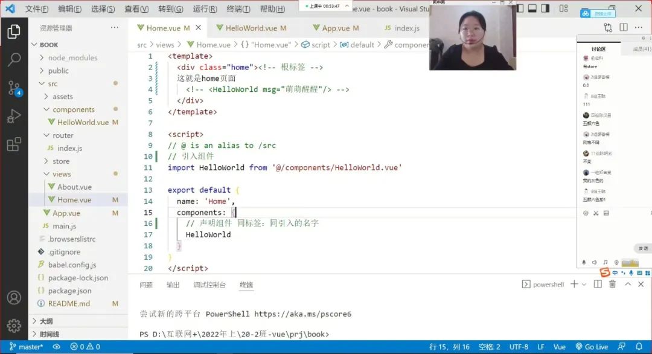The width and height of the screenshot is (652, 354).
Task: Switch to the App.vue editor tab
Action: (x=336, y=28)
